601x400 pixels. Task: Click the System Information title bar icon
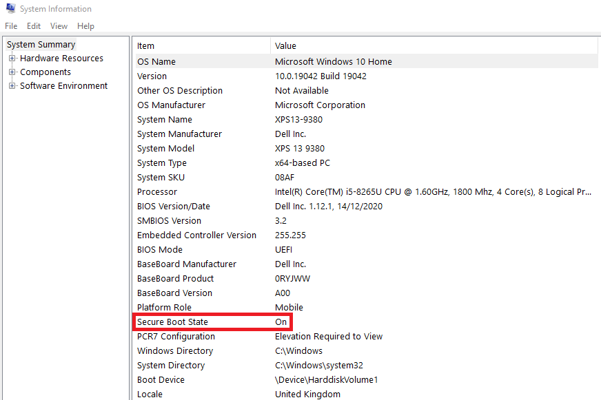[11, 8]
